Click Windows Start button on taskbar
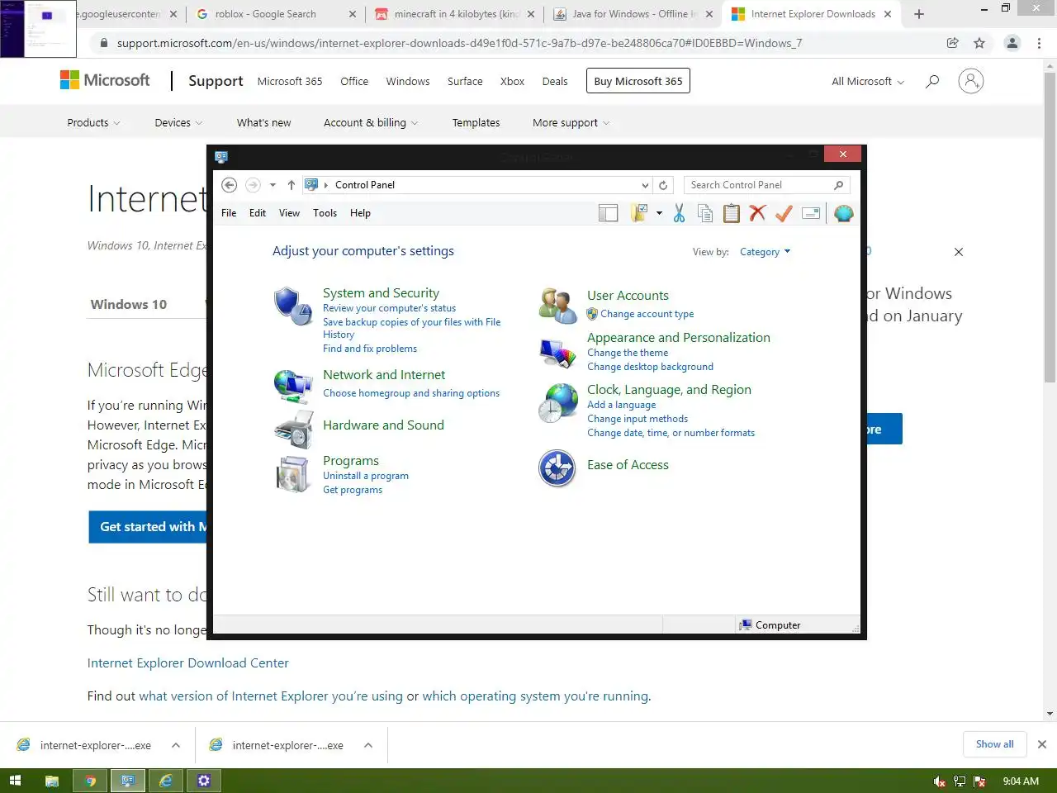Screen dimensions: 1057x793 pos(15,781)
